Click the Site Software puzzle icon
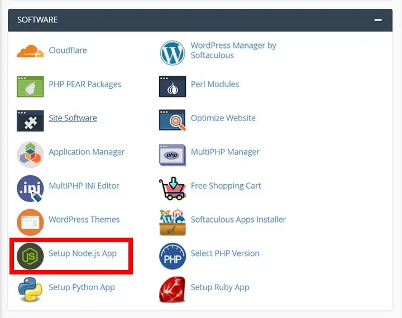 click(x=30, y=121)
